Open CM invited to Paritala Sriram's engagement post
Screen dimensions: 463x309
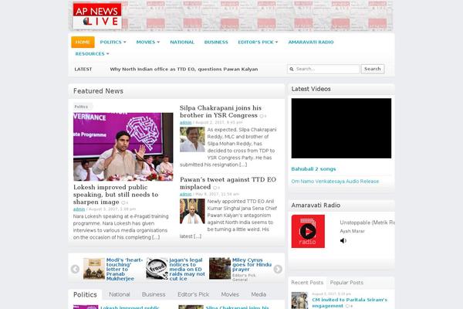tap(350, 303)
